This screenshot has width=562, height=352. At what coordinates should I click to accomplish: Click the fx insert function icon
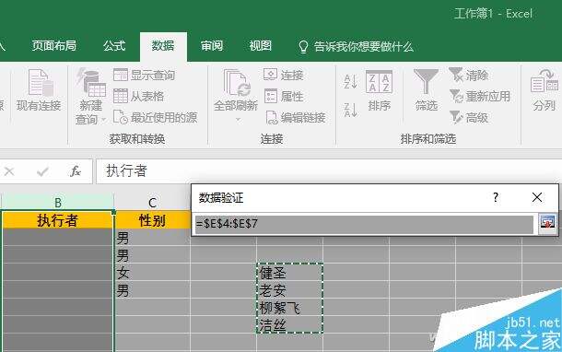(x=75, y=171)
